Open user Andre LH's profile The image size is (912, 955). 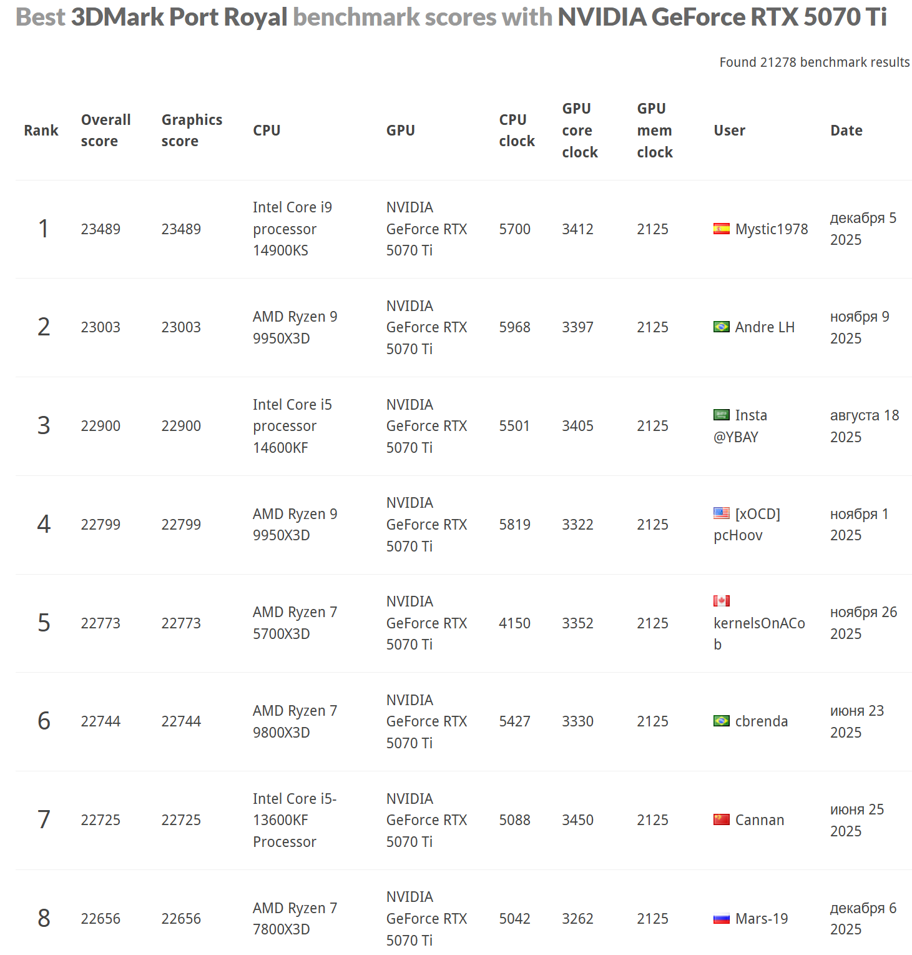tap(765, 327)
